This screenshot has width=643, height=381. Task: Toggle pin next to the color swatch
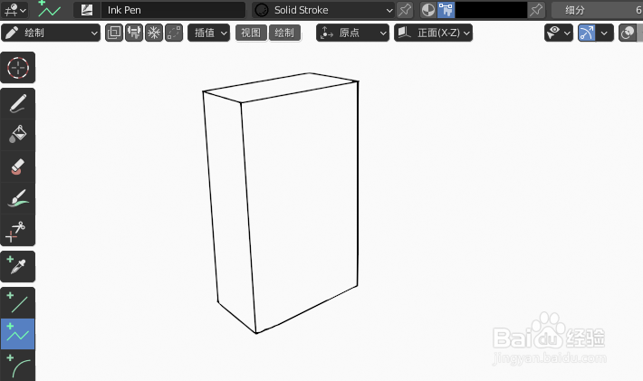[x=536, y=10]
